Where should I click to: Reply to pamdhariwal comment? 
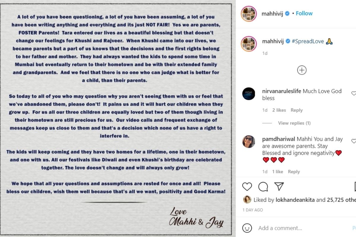294,172
